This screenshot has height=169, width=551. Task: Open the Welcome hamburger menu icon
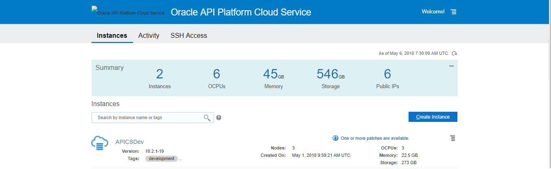454,12
